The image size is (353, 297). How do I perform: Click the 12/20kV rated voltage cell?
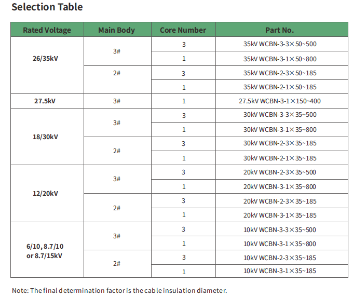coord(46,194)
